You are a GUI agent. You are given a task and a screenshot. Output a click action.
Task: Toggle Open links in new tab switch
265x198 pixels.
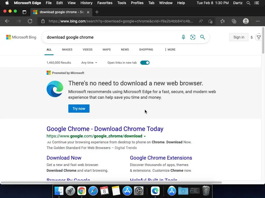pos(145,63)
